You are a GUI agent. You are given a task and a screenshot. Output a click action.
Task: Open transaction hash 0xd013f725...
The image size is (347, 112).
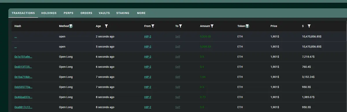coord(23,67)
